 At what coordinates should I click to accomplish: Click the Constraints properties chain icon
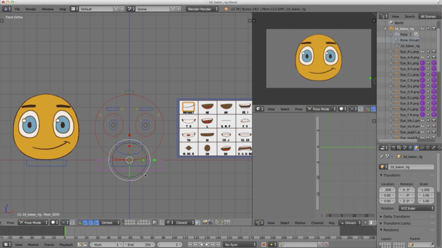pyautogui.click(x=422, y=147)
